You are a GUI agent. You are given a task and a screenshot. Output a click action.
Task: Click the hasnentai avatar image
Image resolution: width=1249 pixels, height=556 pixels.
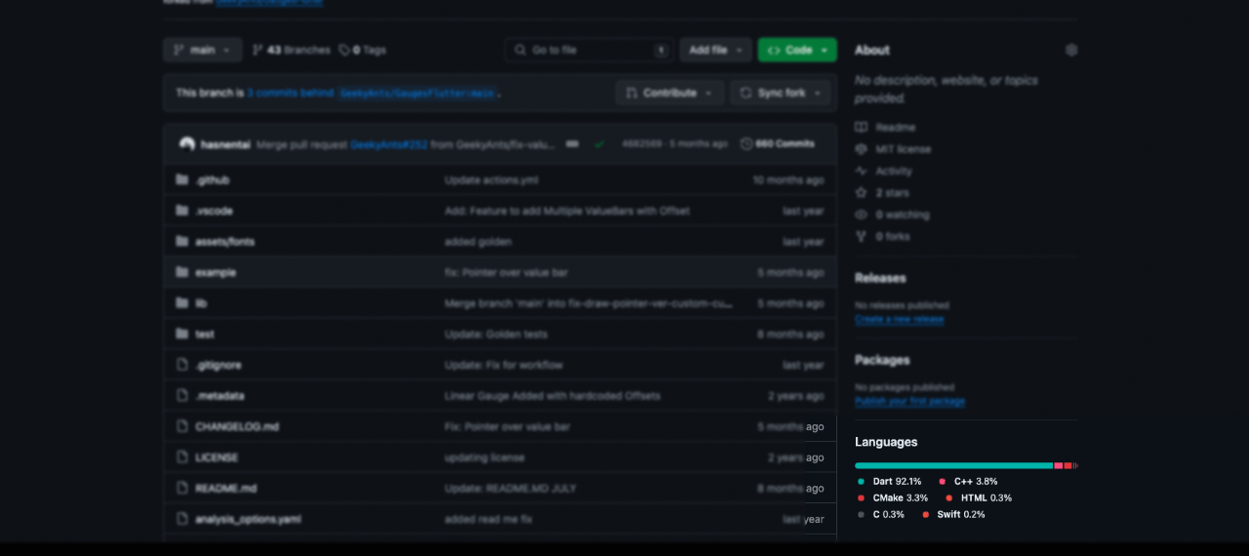pos(187,143)
